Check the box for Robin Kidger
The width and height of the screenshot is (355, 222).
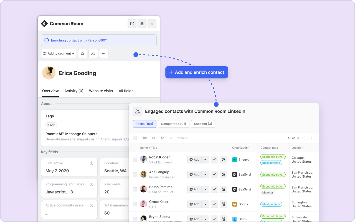point(135,160)
